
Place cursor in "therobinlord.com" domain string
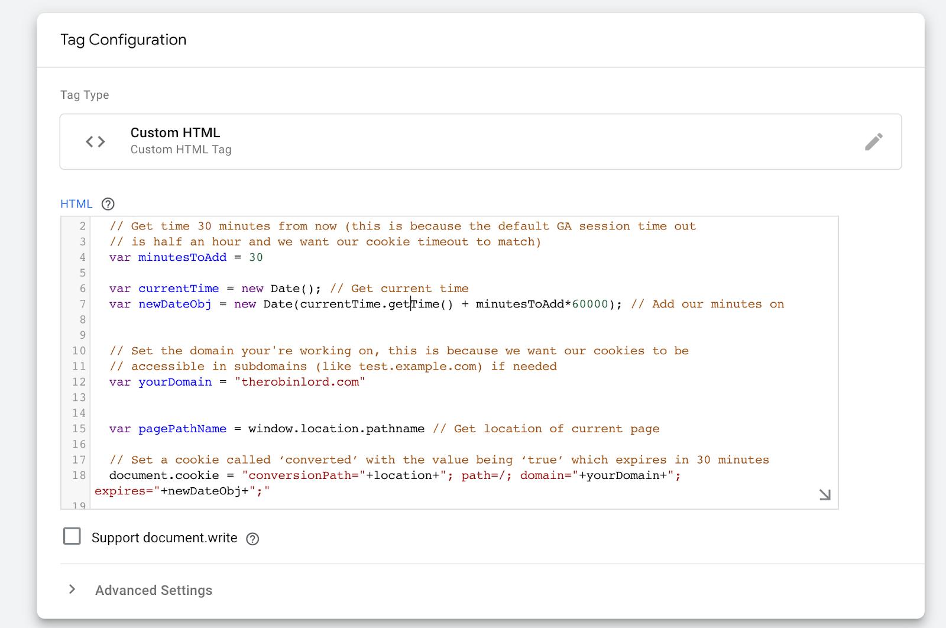point(300,382)
